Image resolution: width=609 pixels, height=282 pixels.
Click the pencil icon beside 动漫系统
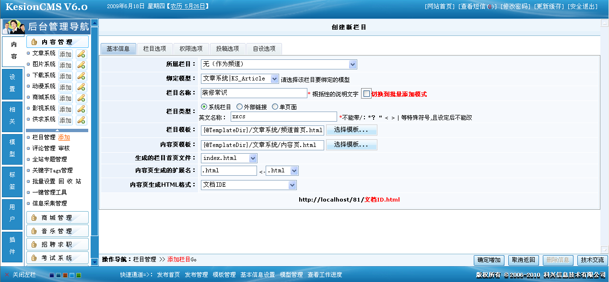[x=82, y=87]
